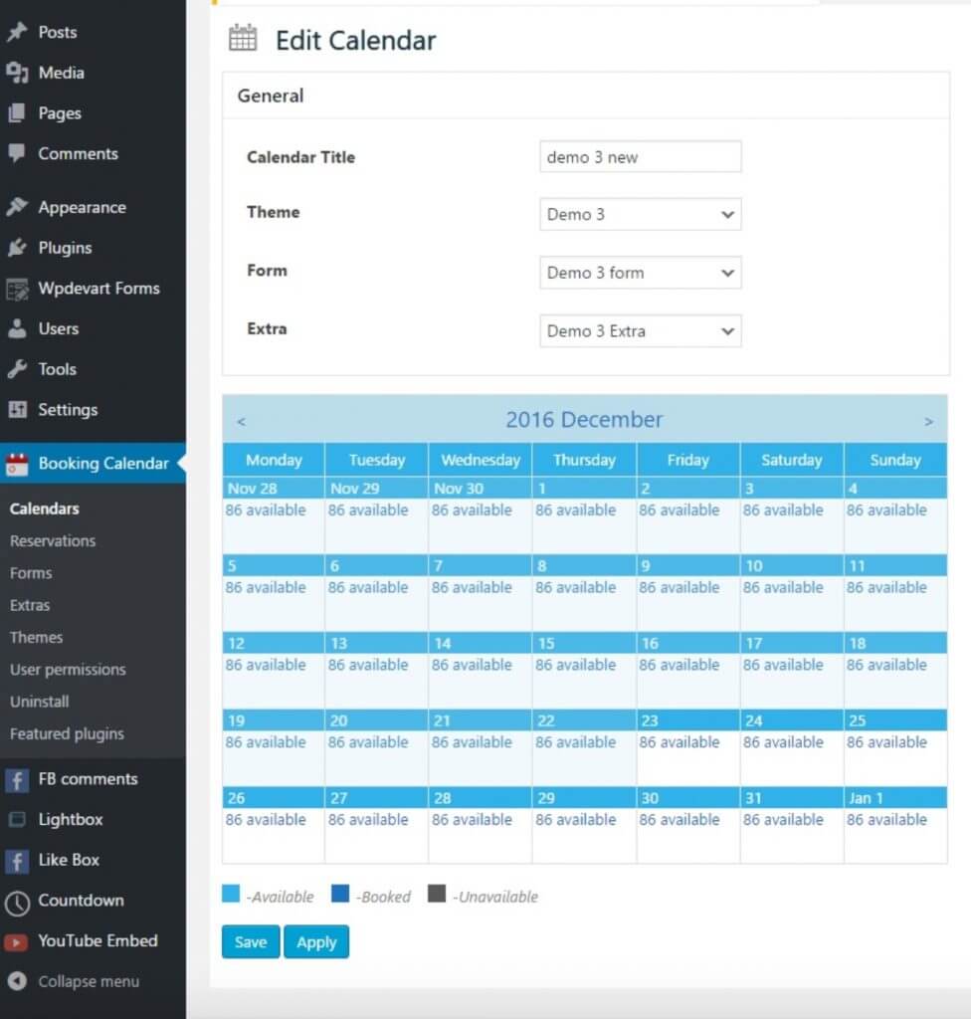971x1019 pixels.
Task: Open Users via the person icon
Action: 17,328
